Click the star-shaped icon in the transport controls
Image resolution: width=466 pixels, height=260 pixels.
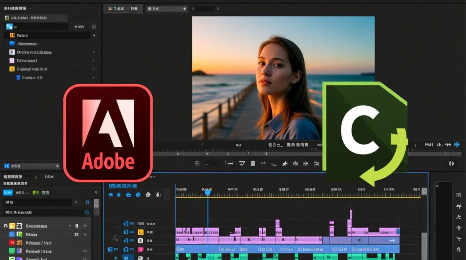click(285, 163)
